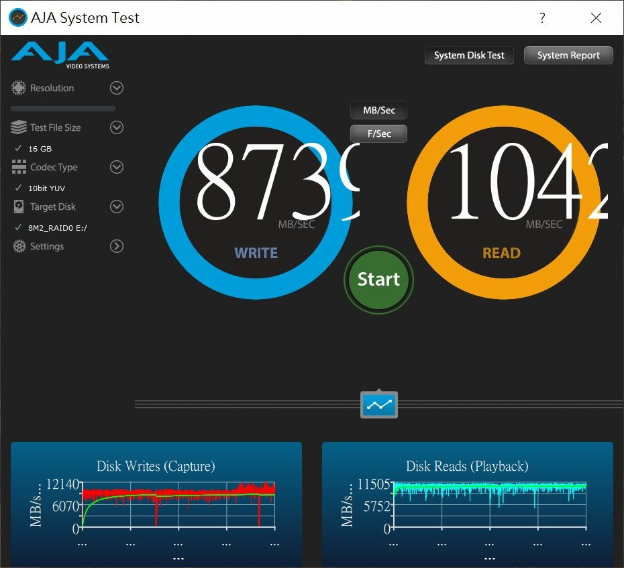The width and height of the screenshot is (624, 568).
Task: Click the Test File Size stack icon
Action: (x=19, y=127)
